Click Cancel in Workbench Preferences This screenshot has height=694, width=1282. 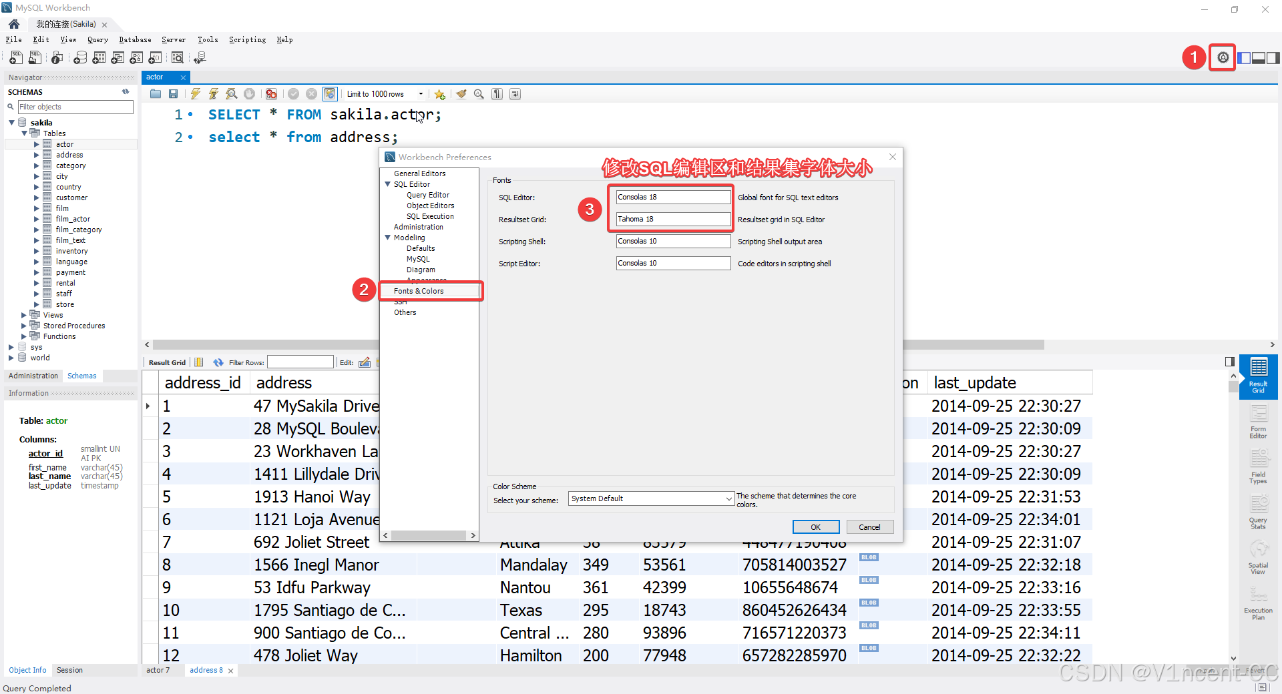869,527
